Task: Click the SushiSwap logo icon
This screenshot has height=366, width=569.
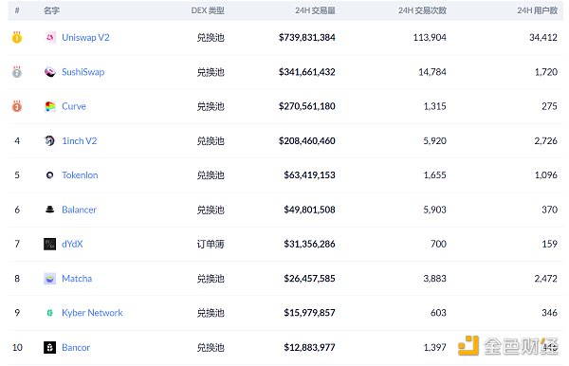Action: [x=50, y=72]
